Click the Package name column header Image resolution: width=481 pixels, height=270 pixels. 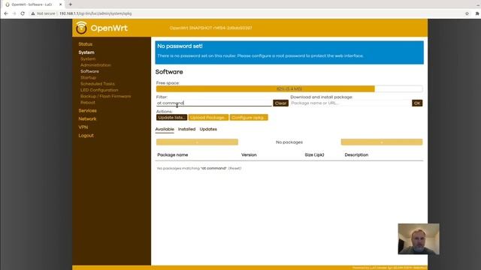pyautogui.click(x=172, y=155)
